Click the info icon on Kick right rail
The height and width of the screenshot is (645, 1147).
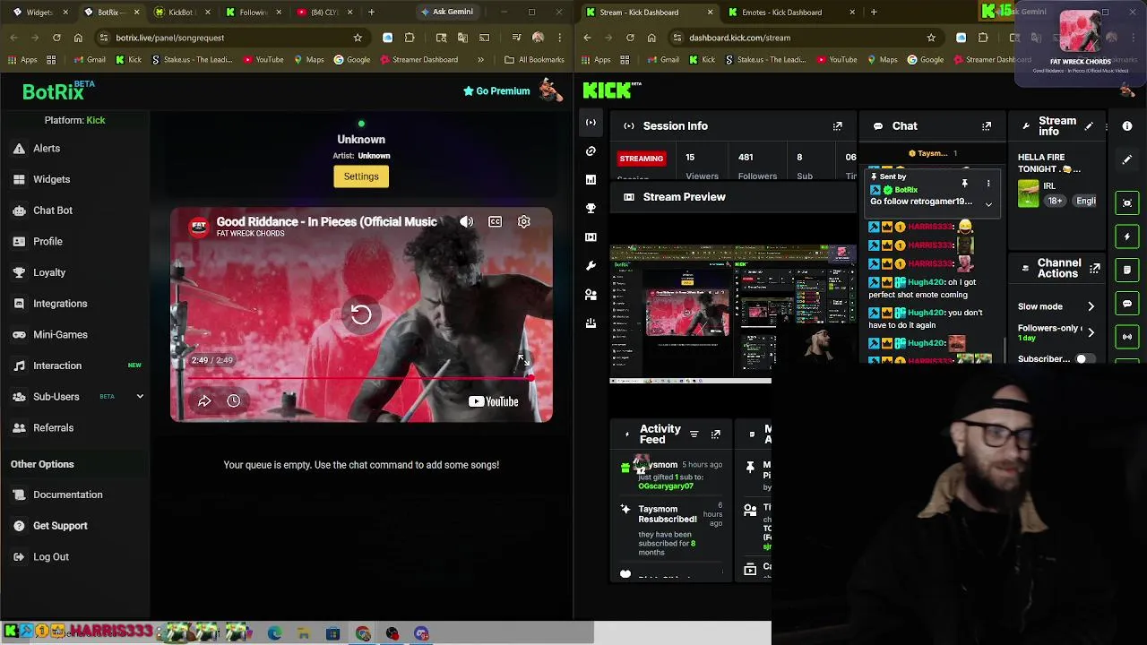click(1127, 126)
